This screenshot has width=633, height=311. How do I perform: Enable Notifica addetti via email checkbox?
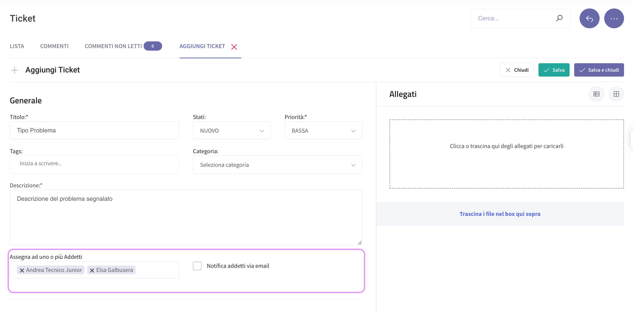197,266
